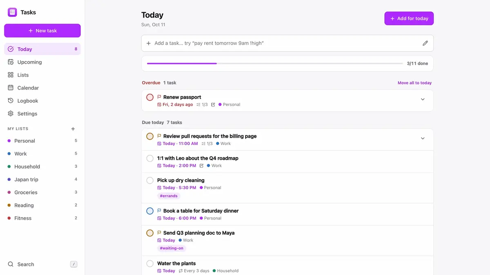
Task: Check off Review pull requests for the billing page
Action: click(150, 136)
